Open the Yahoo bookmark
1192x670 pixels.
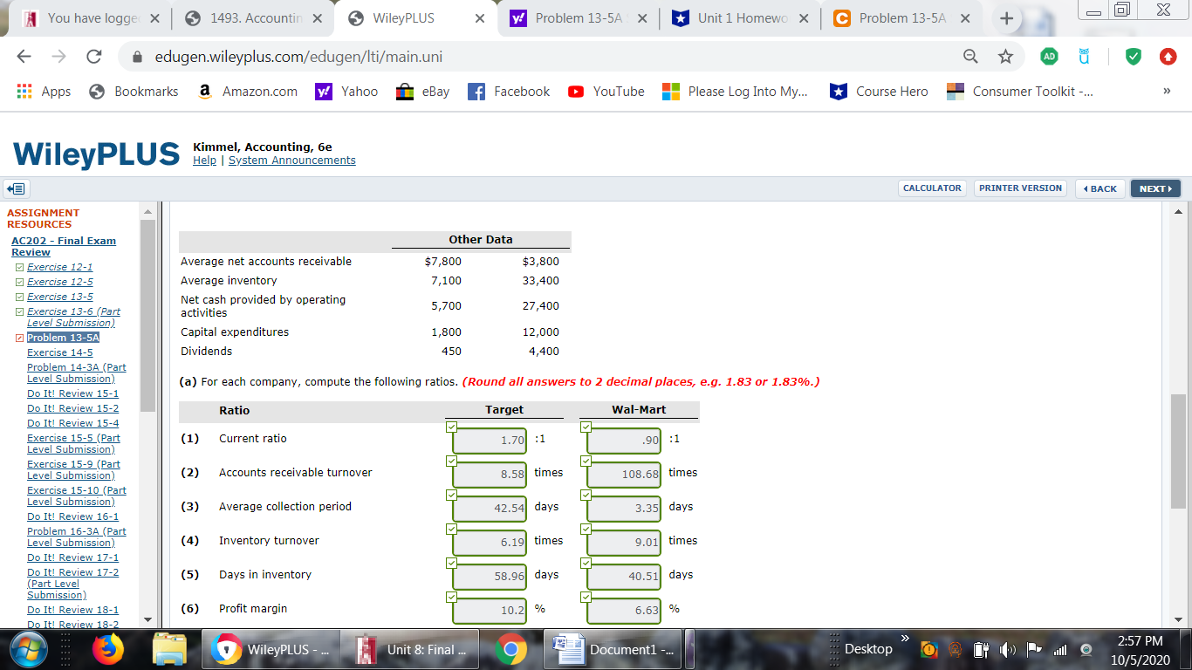coord(346,92)
